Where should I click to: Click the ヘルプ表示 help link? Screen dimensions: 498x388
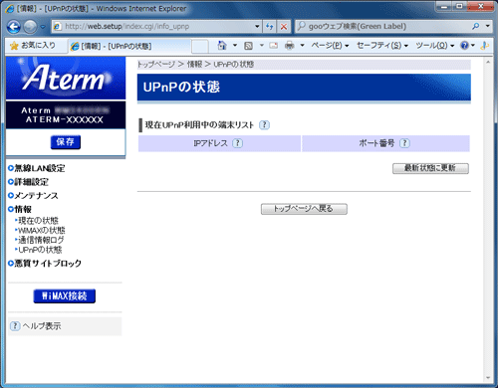[x=42, y=326]
